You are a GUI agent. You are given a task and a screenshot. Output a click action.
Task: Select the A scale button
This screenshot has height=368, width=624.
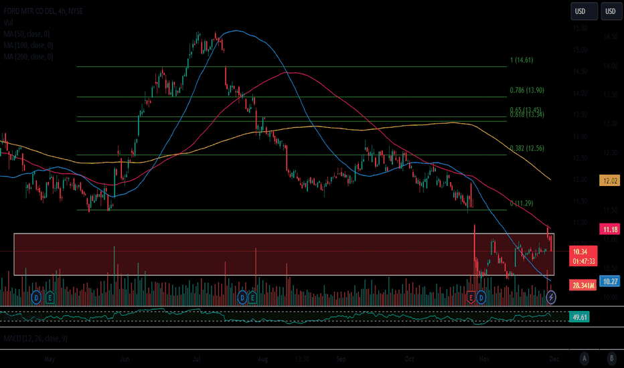pos(584,359)
